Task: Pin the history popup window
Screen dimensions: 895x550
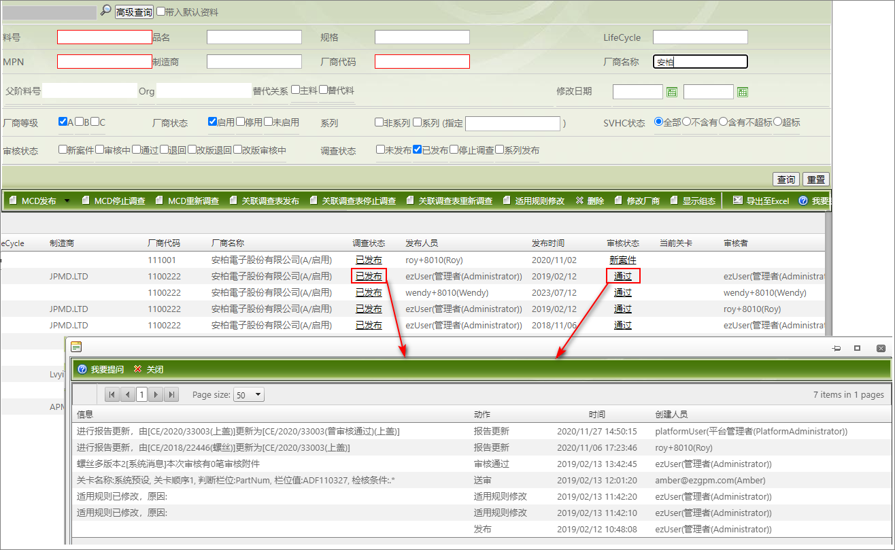Action: point(837,348)
